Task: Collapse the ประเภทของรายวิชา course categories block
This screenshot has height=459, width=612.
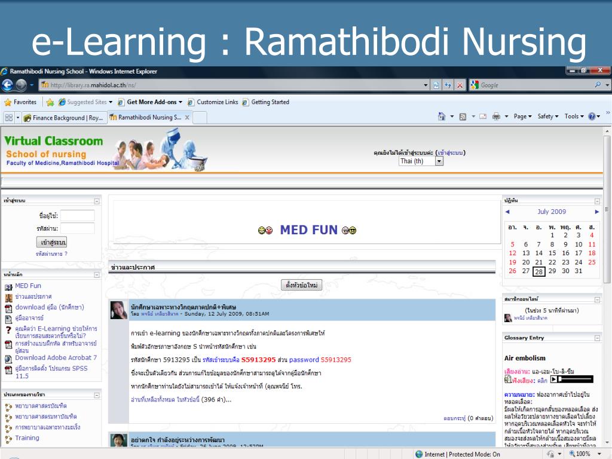Action: coord(97,396)
